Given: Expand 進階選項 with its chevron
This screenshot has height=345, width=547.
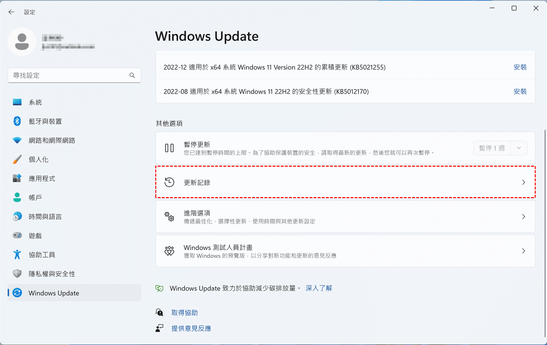Looking at the screenshot, I should (523, 217).
